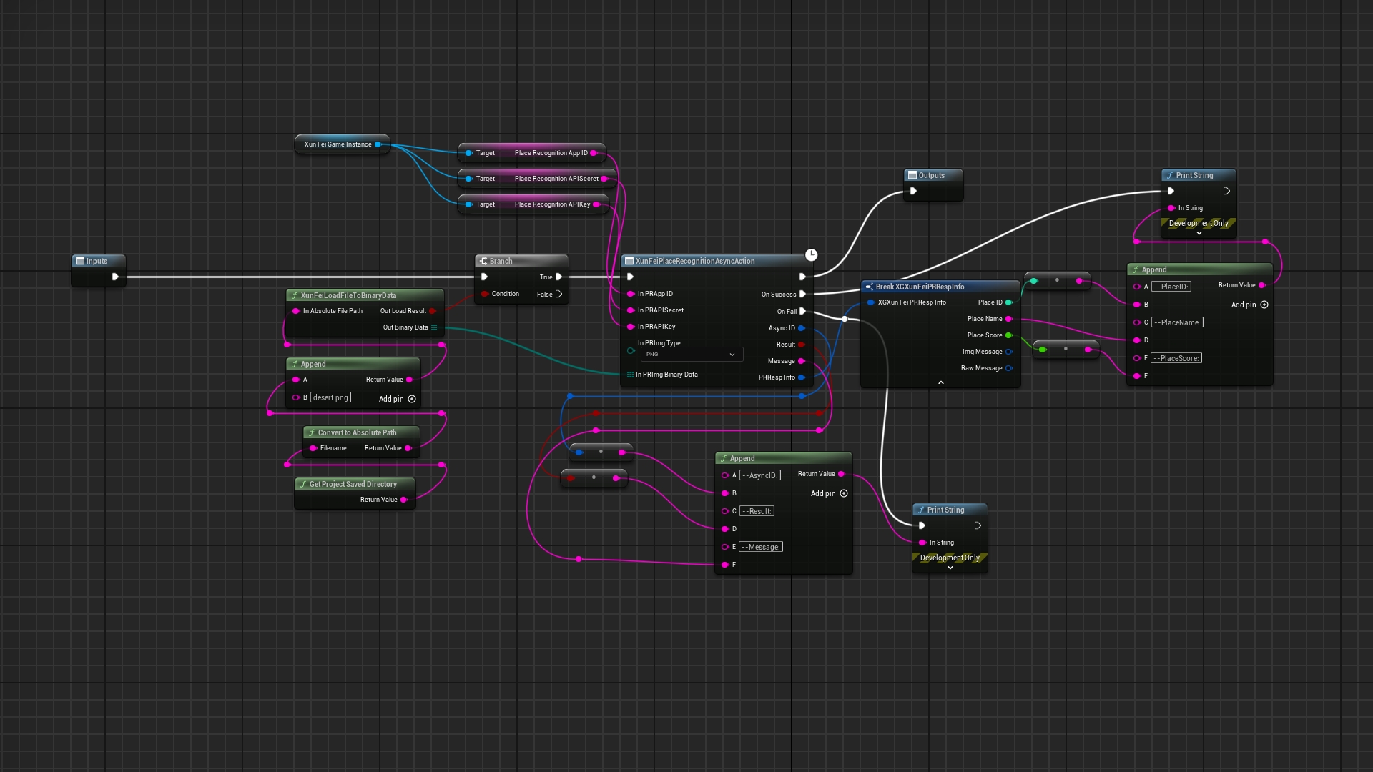Open the In PRImg Type PNG dropdown

point(690,355)
